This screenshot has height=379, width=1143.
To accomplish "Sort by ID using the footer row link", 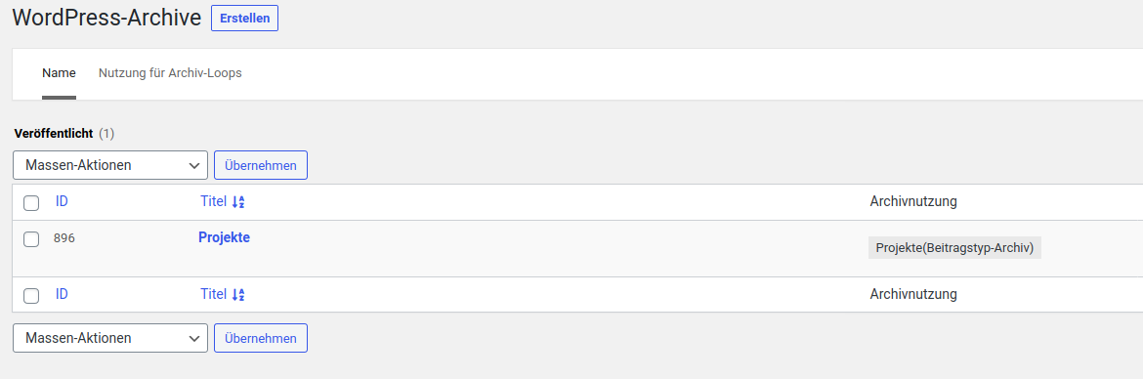I will [x=62, y=294].
